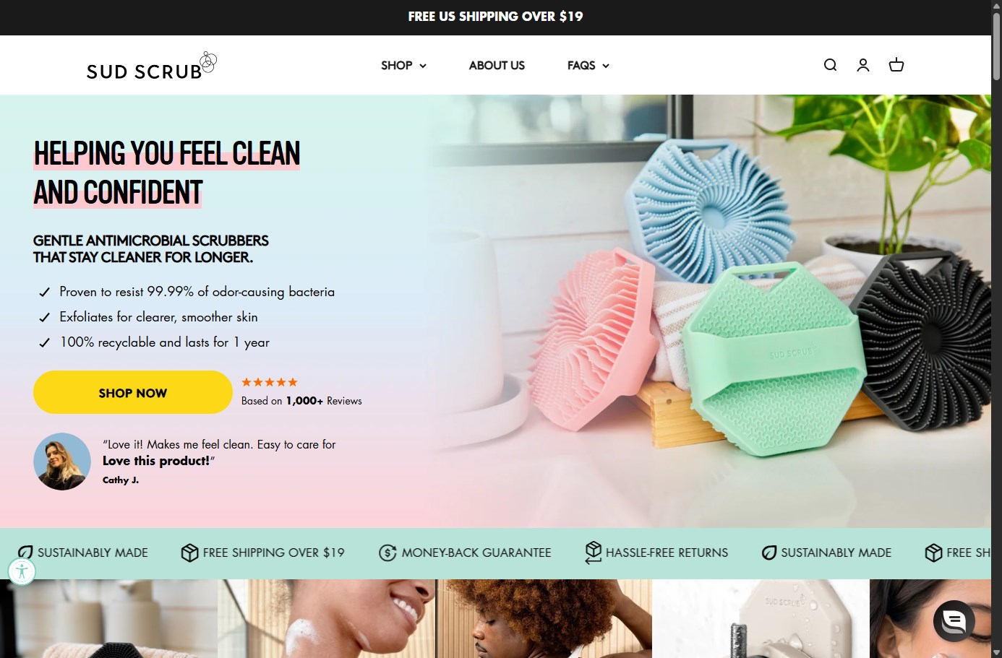
Task: Click the vertical page scrollbar
Action: point(996,329)
